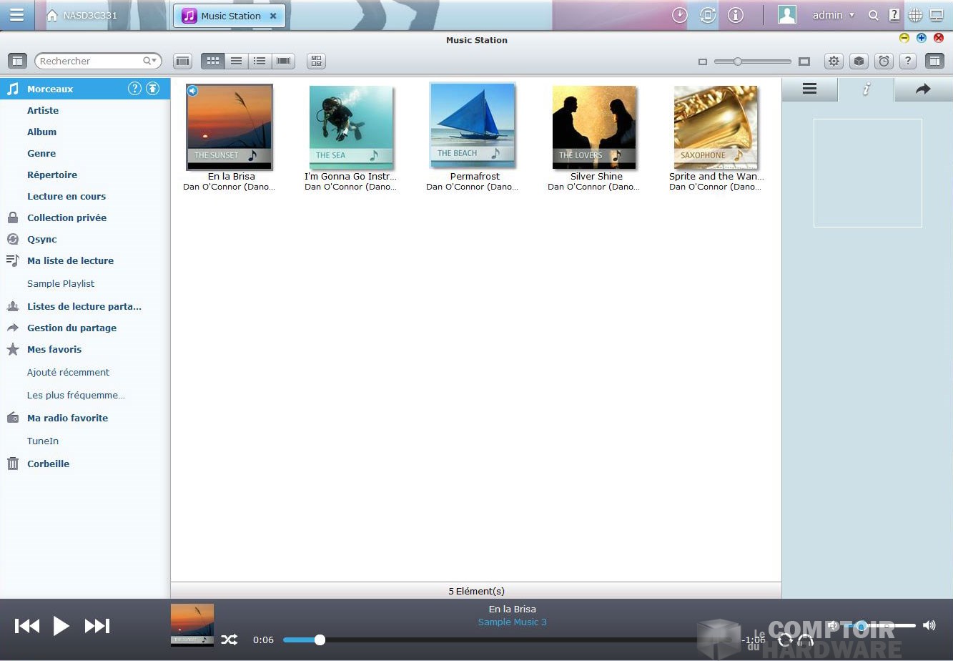953x661 pixels.
Task: Expand the admin user dropdown
Action: tap(834, 15)
